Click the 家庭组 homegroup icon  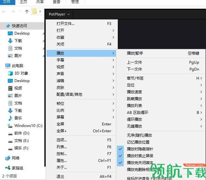[x=8, y=168]
